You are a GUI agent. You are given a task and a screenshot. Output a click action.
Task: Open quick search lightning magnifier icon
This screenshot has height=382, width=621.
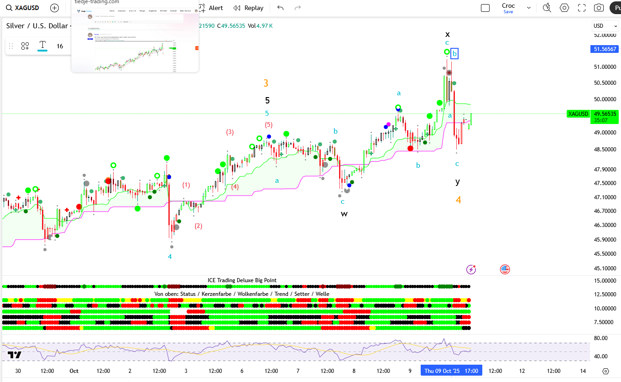(547, 8)
